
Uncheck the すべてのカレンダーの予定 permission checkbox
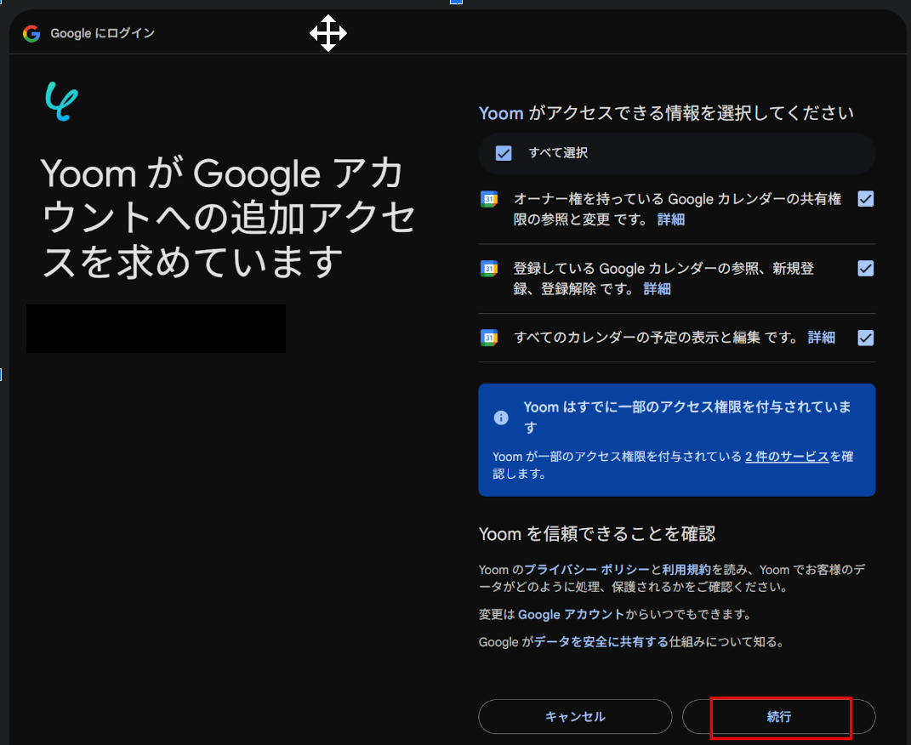point(866,338)
